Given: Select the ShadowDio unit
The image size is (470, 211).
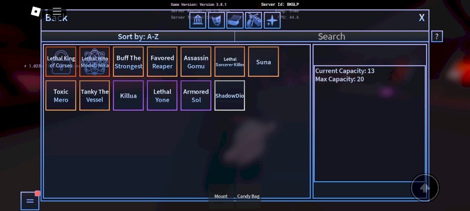Looking at the screenshot, I should pyautogui.click(x=230, y=96).
